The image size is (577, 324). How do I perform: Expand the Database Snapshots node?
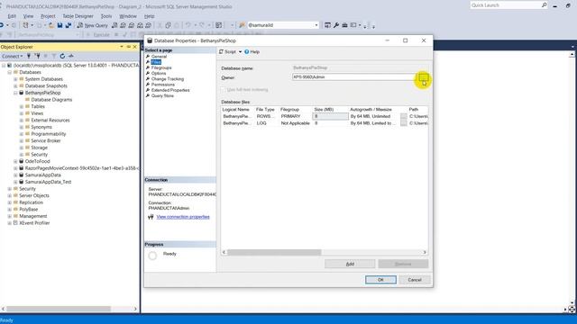pyautogui.click(x=15, y=86)
